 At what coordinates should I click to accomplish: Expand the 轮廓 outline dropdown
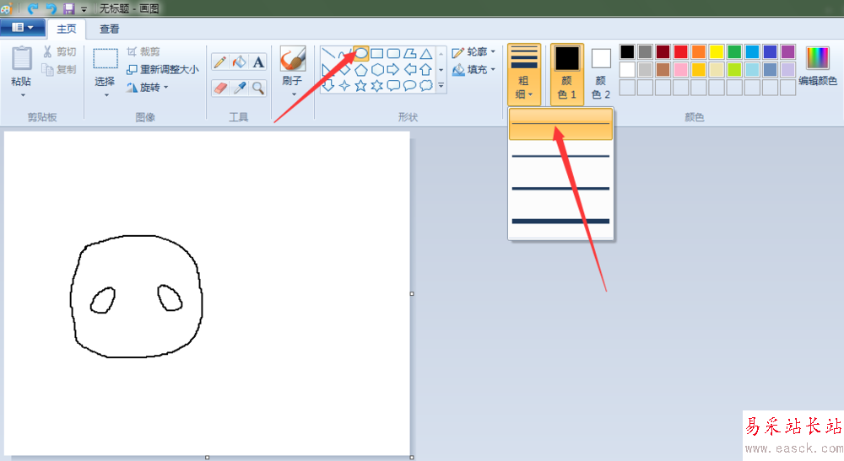pyautogui.click(x=493, y=51)
